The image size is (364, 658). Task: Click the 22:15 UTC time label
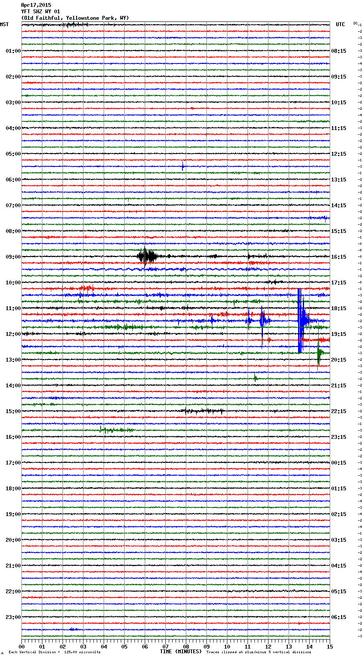click(x=339, y=411)
